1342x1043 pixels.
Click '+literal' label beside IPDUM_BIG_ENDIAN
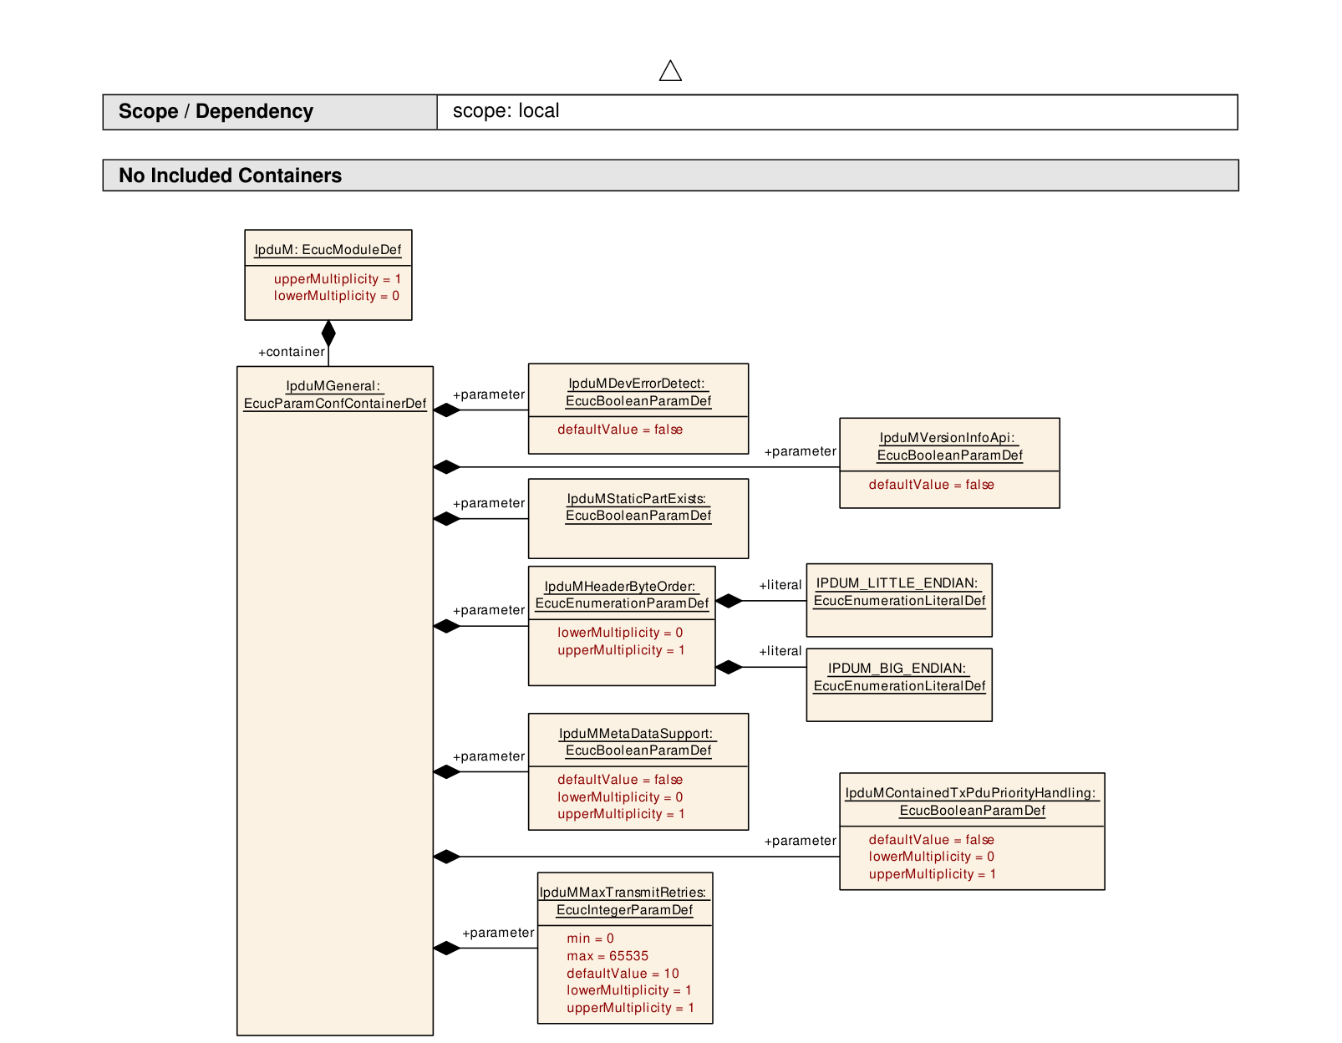coord(780,651)
